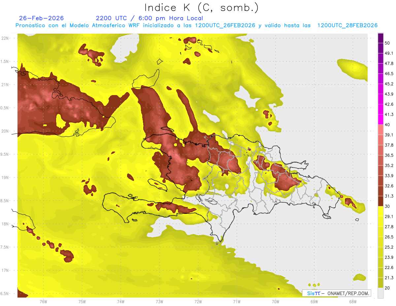Click the 22N latitude label

coord(6,38)
